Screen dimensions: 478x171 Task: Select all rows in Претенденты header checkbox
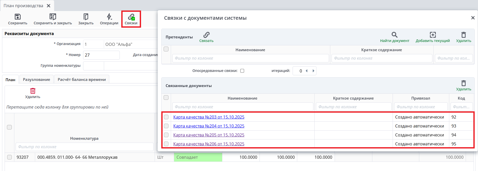166,49
